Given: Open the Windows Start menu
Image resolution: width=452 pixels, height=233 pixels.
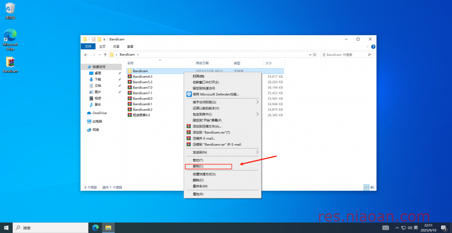Looking at the screenshot, I should [6, 228].
